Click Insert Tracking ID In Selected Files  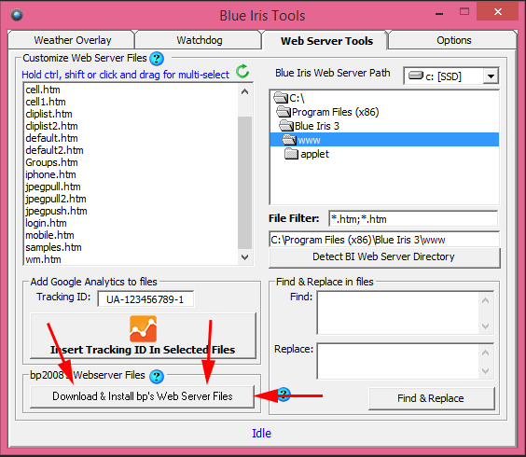coord(144,336)
